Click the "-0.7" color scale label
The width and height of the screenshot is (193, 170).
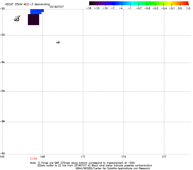pyautogui.click(x=139, y=8)
